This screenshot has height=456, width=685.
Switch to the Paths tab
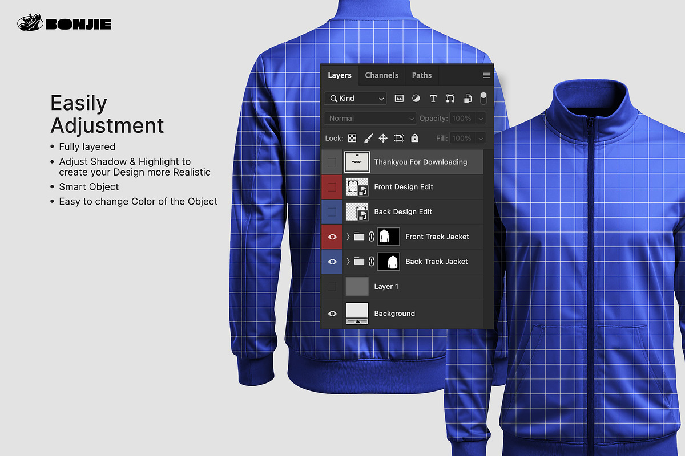(422, 75)
